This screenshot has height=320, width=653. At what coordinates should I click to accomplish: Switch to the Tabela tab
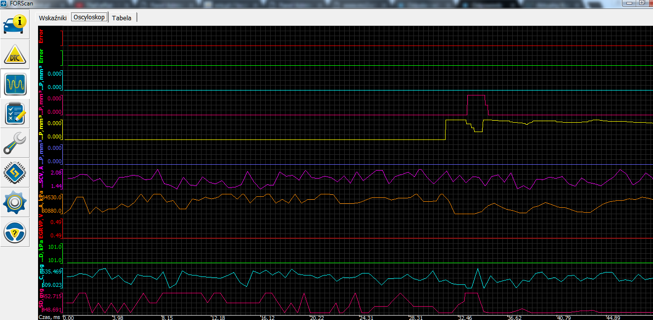[122, 18]
